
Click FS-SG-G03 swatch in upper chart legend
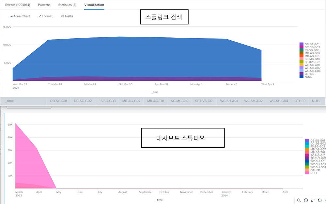tap(302, 50)
